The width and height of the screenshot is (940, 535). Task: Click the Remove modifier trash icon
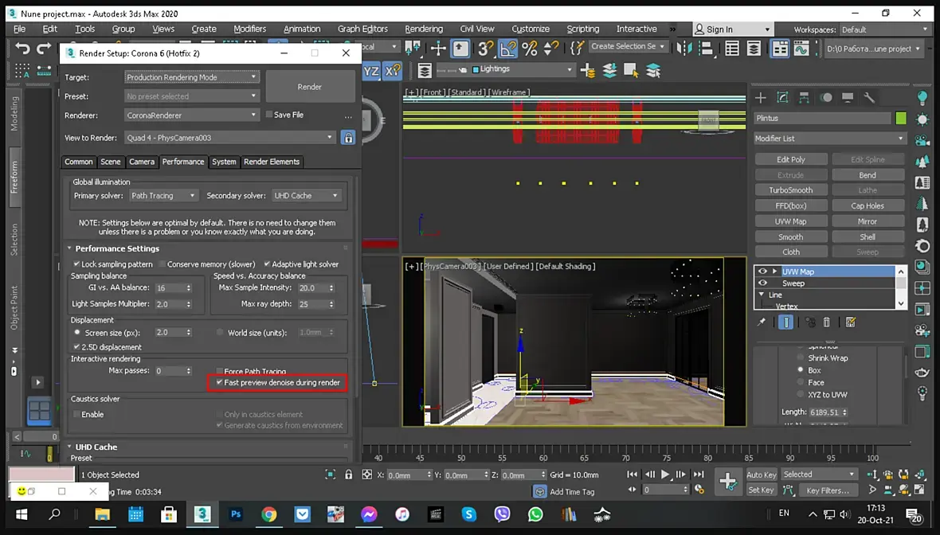click(x=826, y=322)
